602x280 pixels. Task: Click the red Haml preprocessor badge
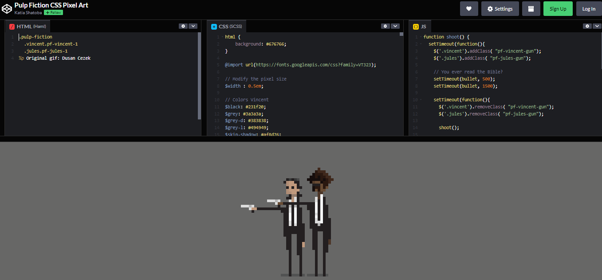(12, 27)
